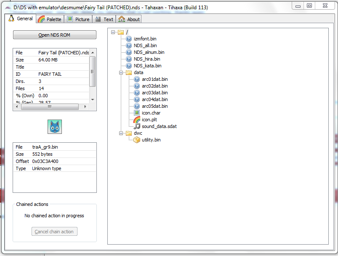Select utility.bin in the tree
Screen dimensions: 338x256
[x=151, y=140]
